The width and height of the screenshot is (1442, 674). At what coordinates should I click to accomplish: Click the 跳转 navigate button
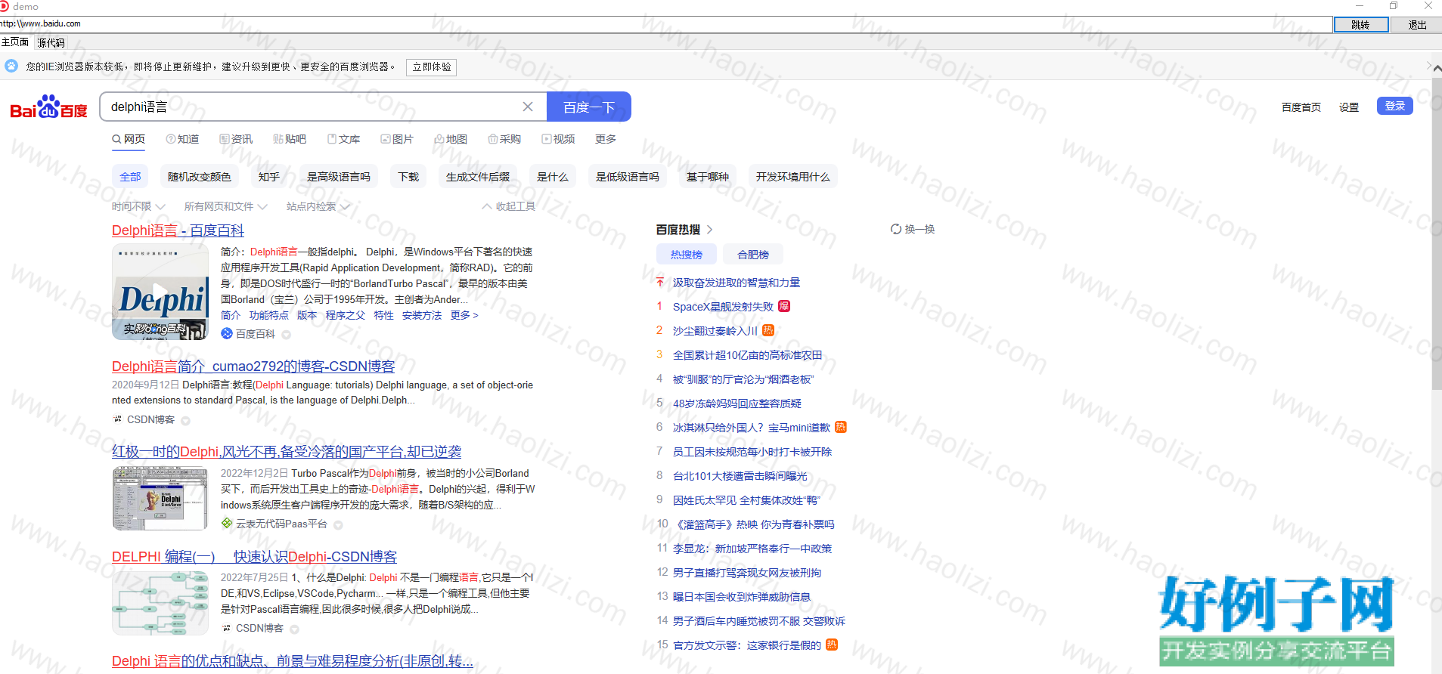1361,24
